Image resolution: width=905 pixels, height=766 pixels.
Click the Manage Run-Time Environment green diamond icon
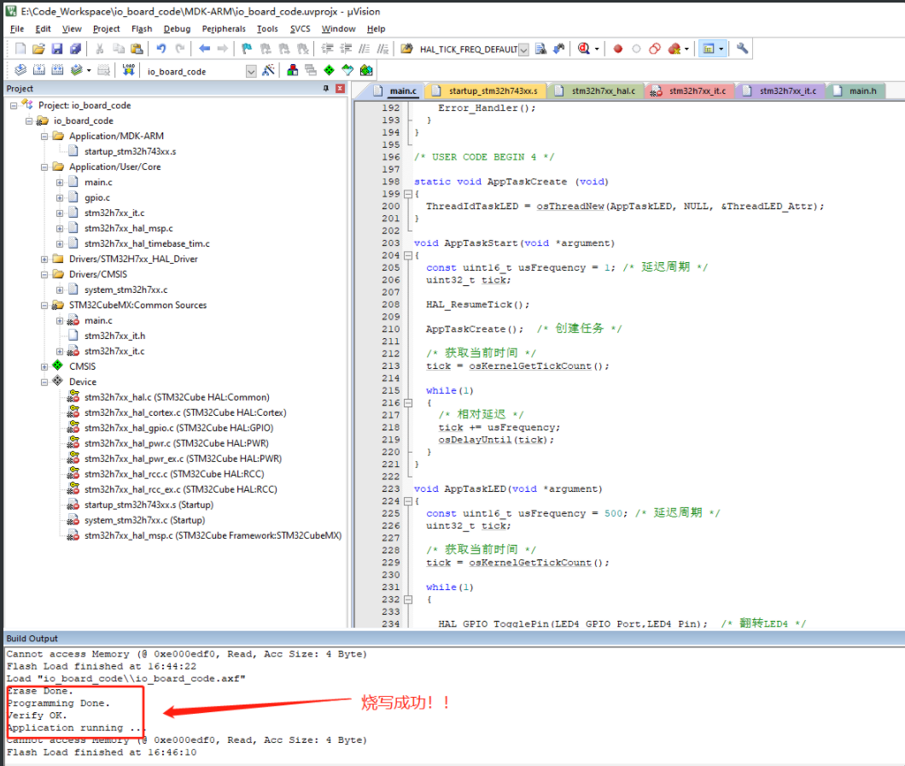(329, 71)
